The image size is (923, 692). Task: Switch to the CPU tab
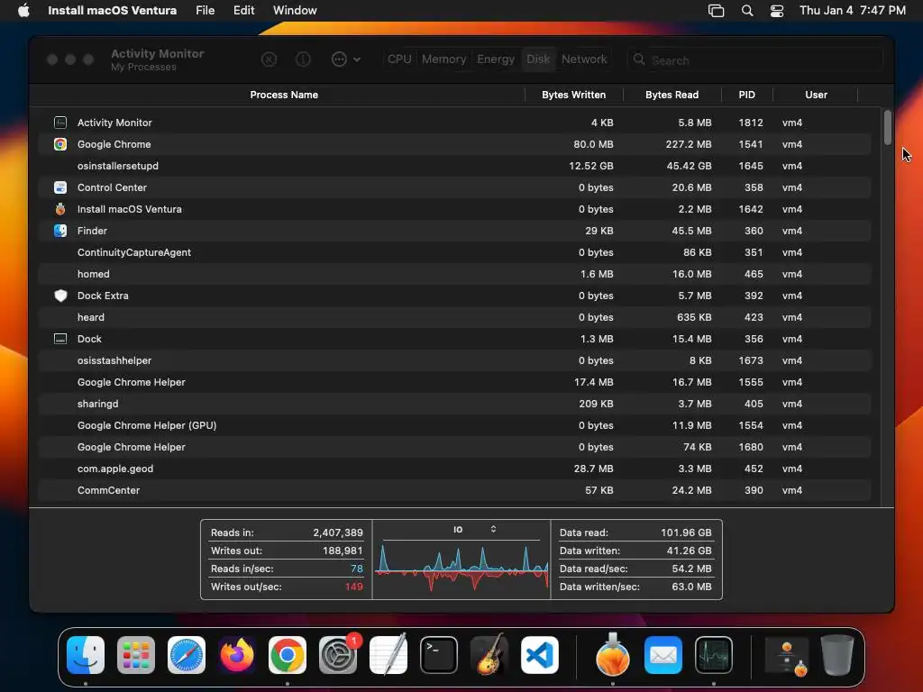[x=399, y=59]
